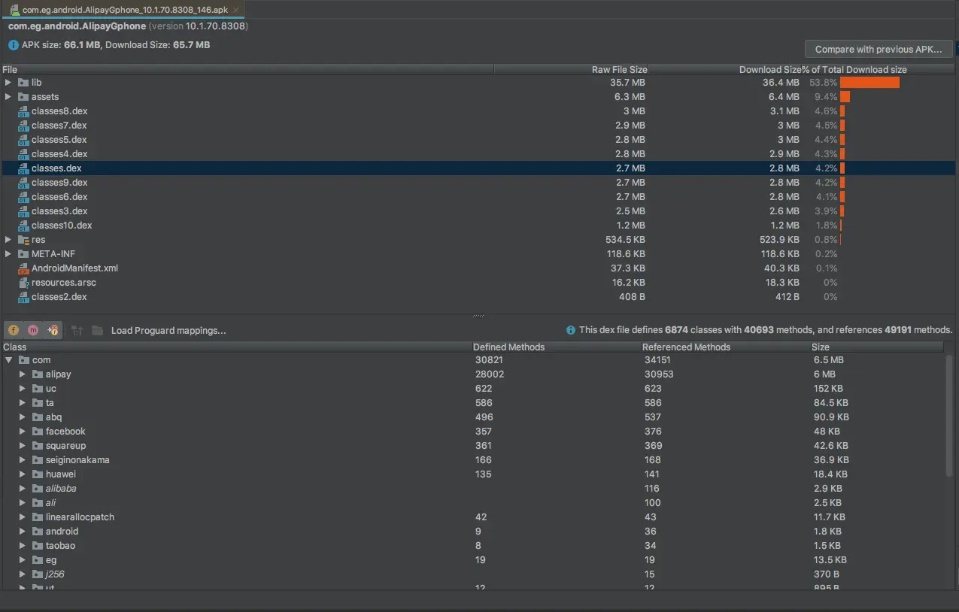
Task: Click Load Proguard mappings button
Action: coord(168,330)
